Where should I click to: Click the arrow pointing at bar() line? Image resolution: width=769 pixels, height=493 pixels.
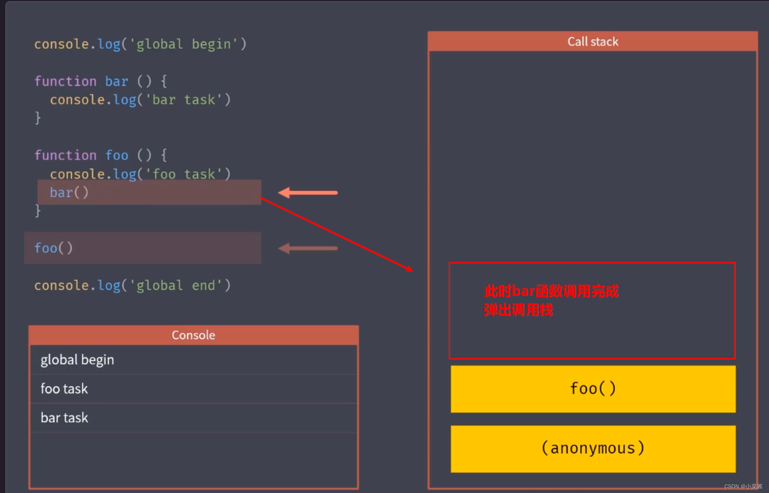(x=308, y=192)
